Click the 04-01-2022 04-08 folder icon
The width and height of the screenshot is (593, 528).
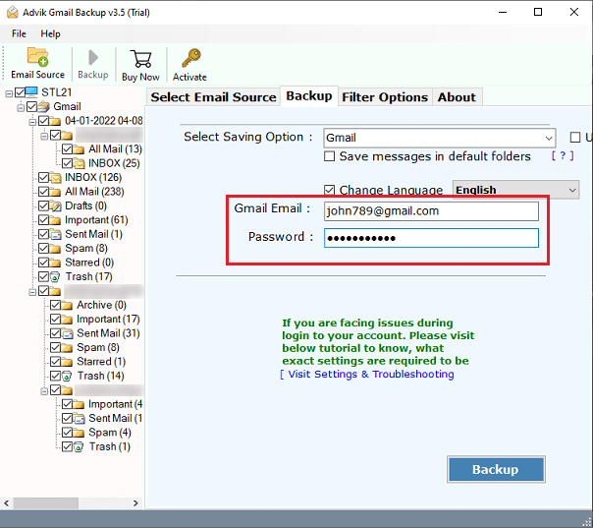coord(55,121)
